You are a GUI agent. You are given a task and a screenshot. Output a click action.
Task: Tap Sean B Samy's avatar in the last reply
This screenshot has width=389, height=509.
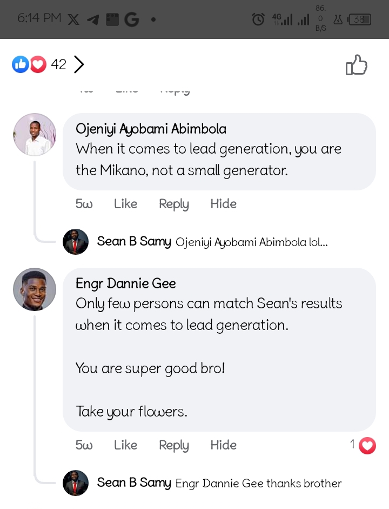tap(76, 483)
